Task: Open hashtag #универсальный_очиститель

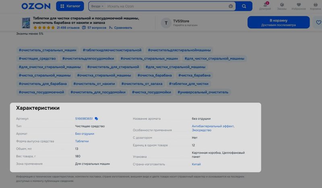Action: click(203, 92)
